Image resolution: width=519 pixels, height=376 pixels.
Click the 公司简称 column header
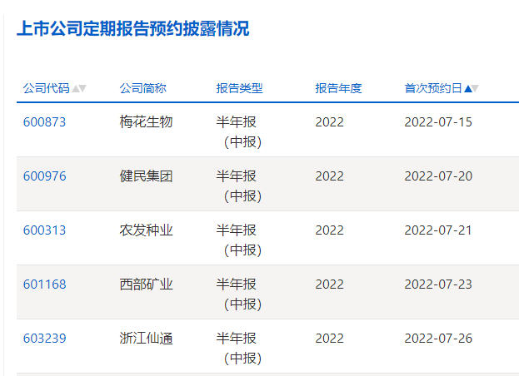[x=142, y=88]
